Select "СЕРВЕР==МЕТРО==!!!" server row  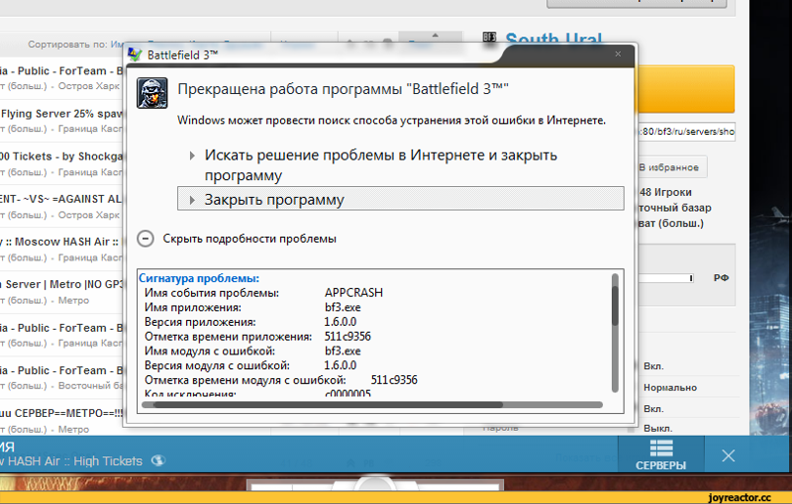click(60, 420)
